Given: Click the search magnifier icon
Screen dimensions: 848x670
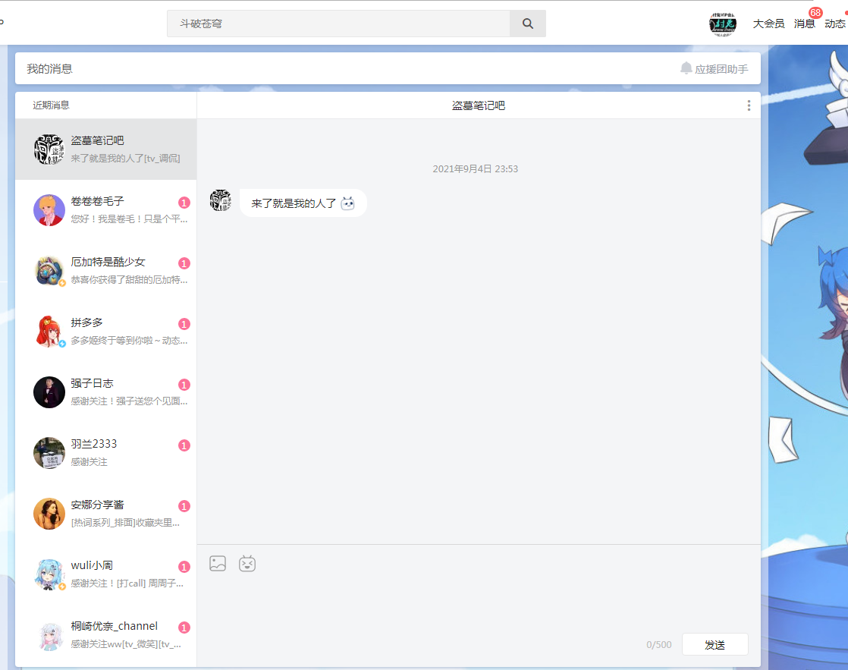Looking at the screenshot, I should tap(527, 23).
